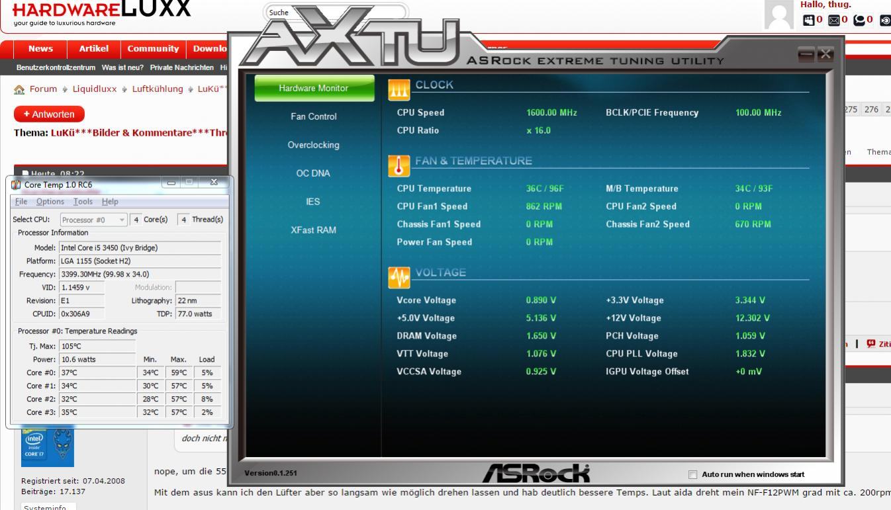The height and width of the screenshot is (510, 891).
Task: Click the M/B Temperature value 34C / 93F
Action: [754, 189]
